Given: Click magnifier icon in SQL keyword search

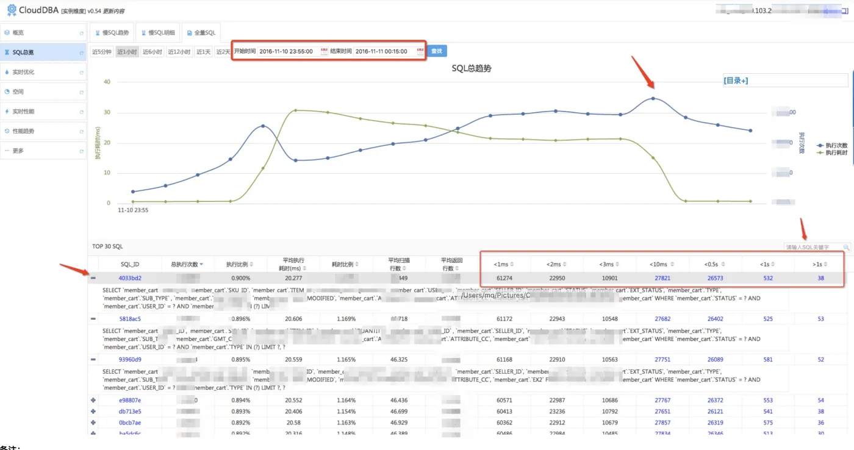Looking at the screenshot, I should click(x=846, y=248).
